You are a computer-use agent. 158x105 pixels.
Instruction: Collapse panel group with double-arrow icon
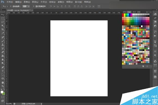pos(147,12)
